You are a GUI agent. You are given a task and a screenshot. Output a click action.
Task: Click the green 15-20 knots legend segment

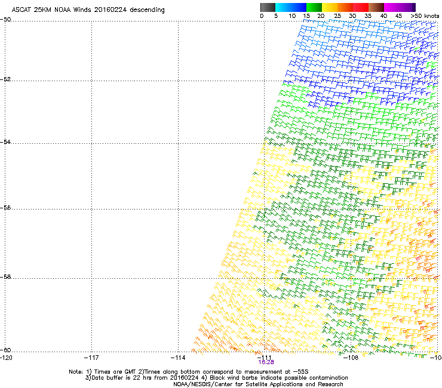(x=314, y=7)
